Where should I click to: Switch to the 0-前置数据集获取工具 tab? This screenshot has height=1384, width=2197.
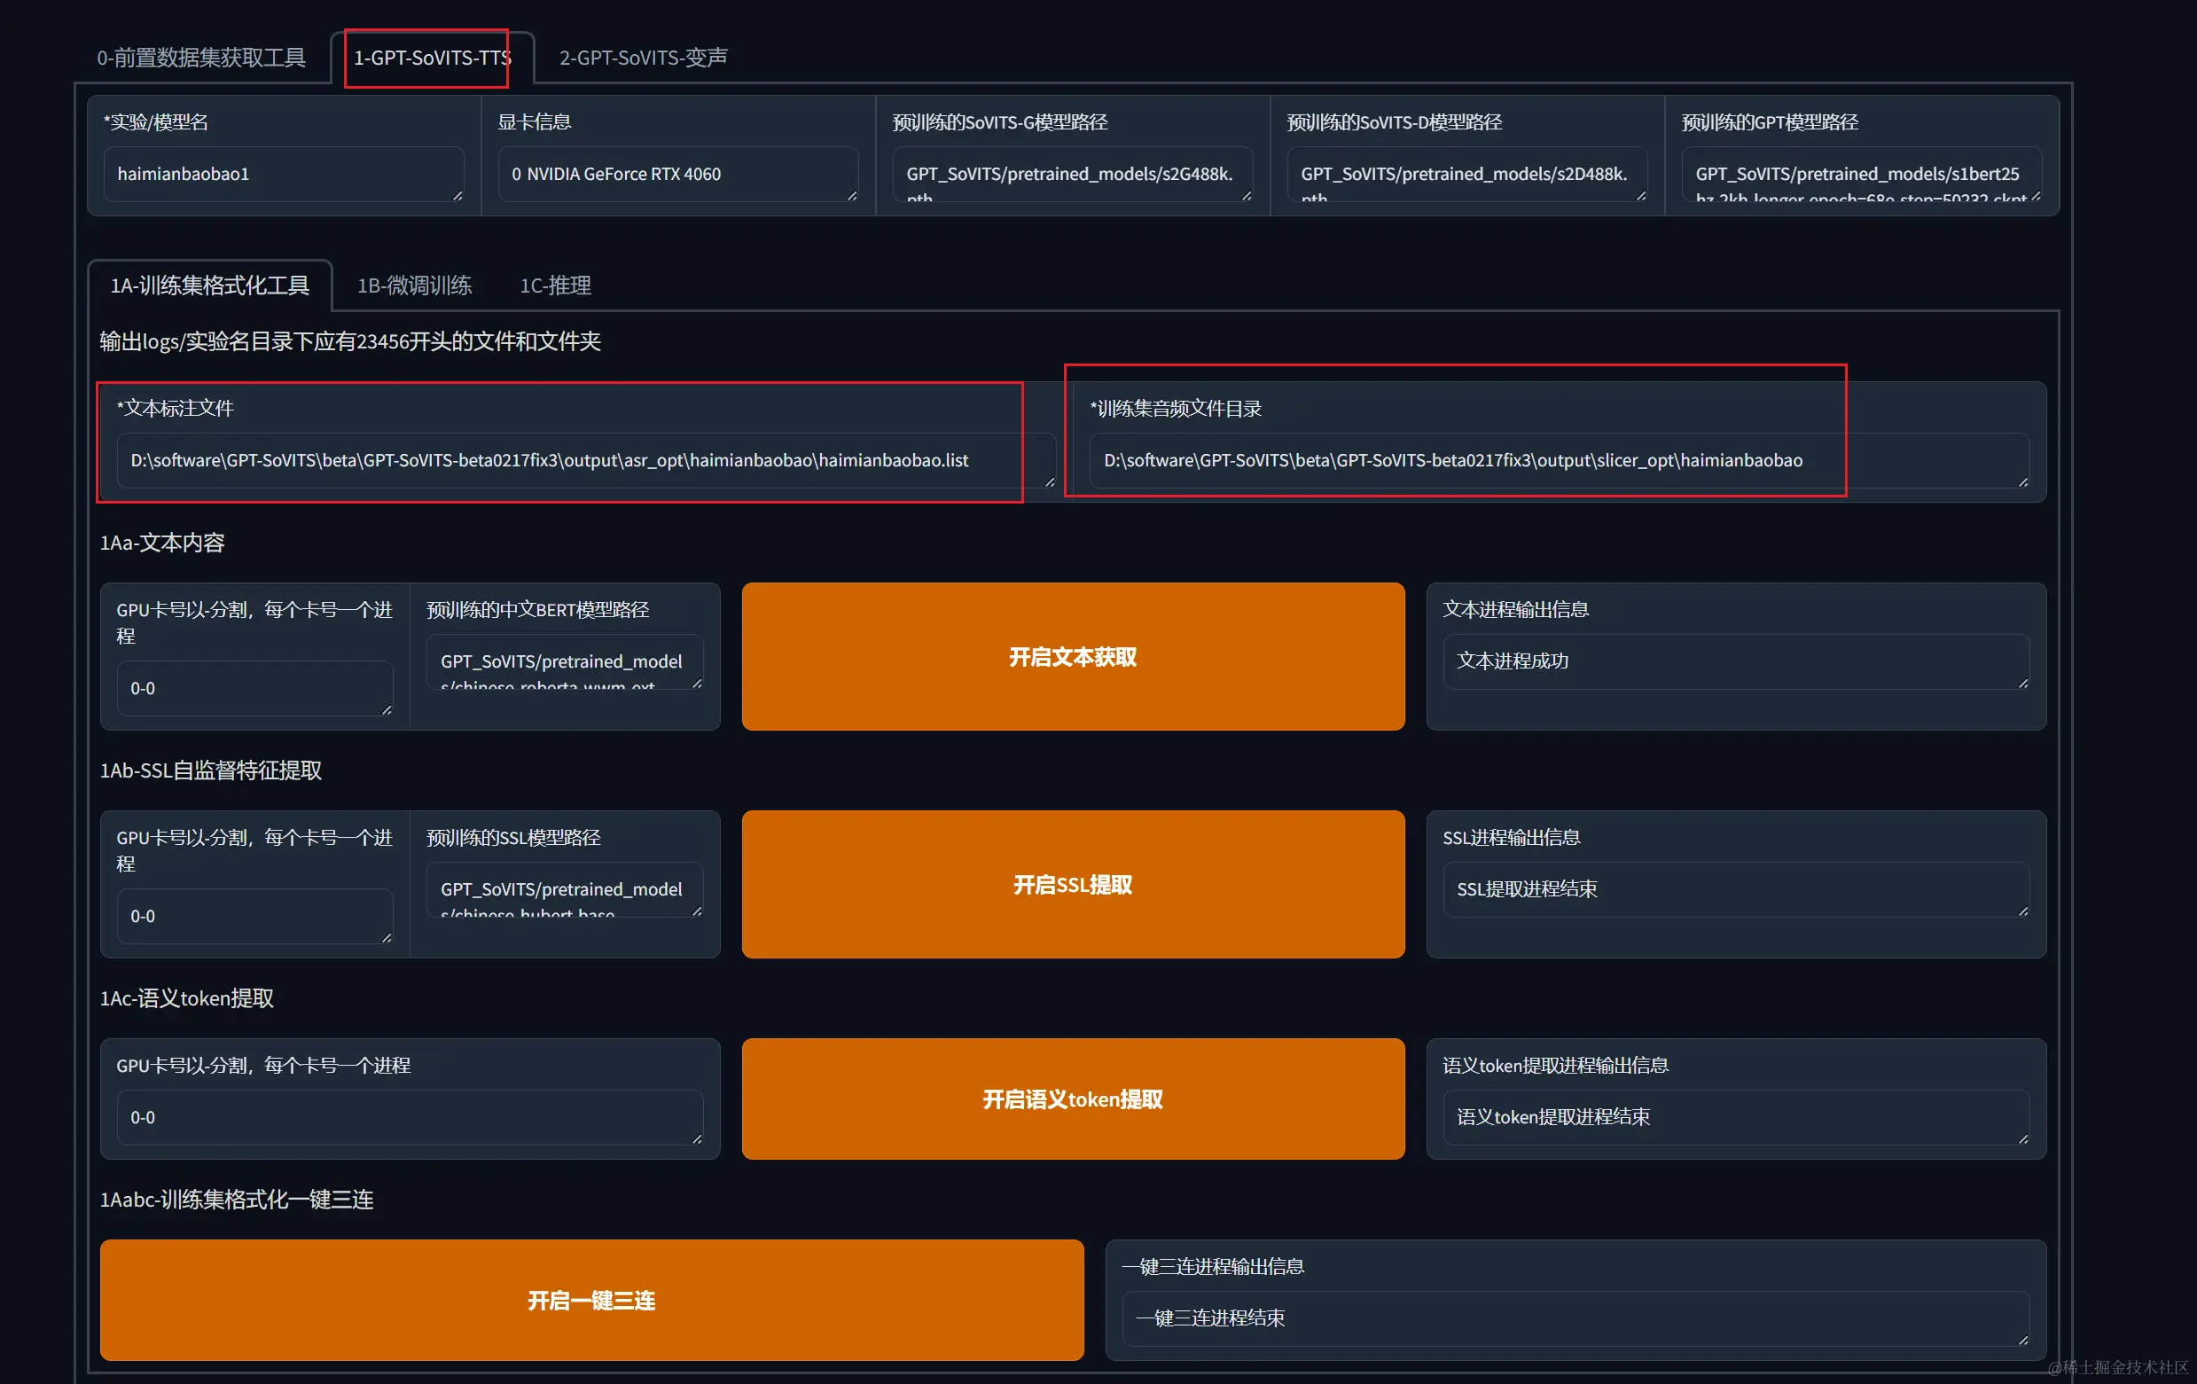(200, 58)
